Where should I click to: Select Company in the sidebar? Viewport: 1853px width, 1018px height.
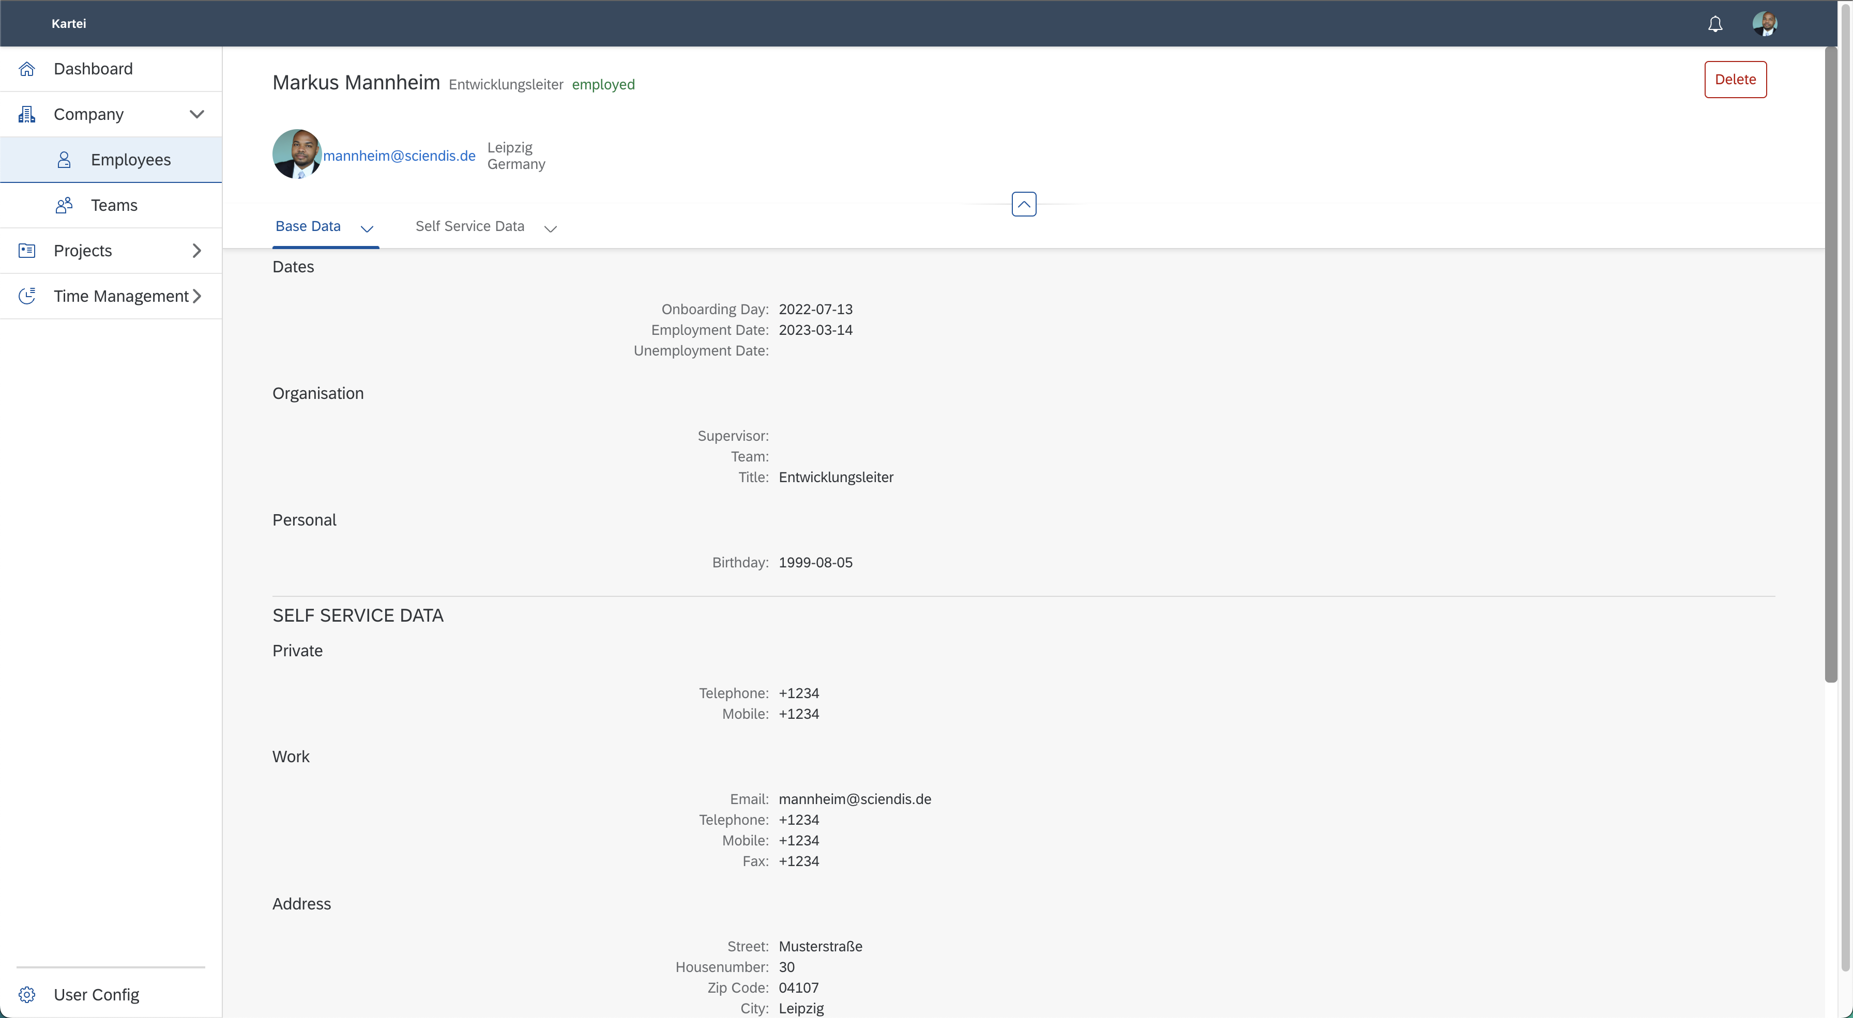coord(111,114)
